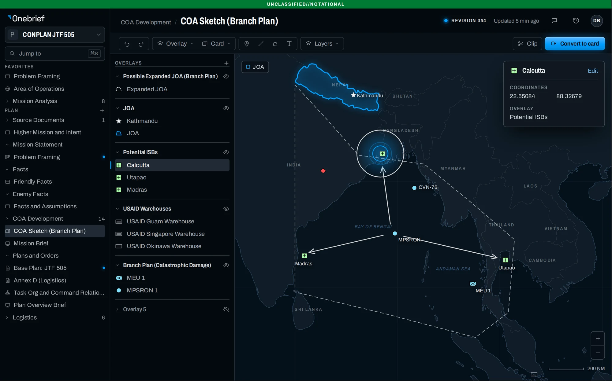Go to COA Development breadcrumb
The width and height of the screenshot is (612, 381).
[146, 22]
